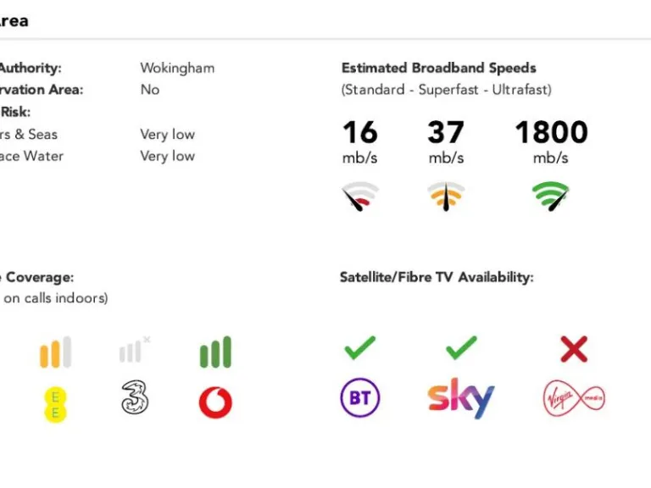Click the 16 mb/s standard speed value

coord(360,133)
